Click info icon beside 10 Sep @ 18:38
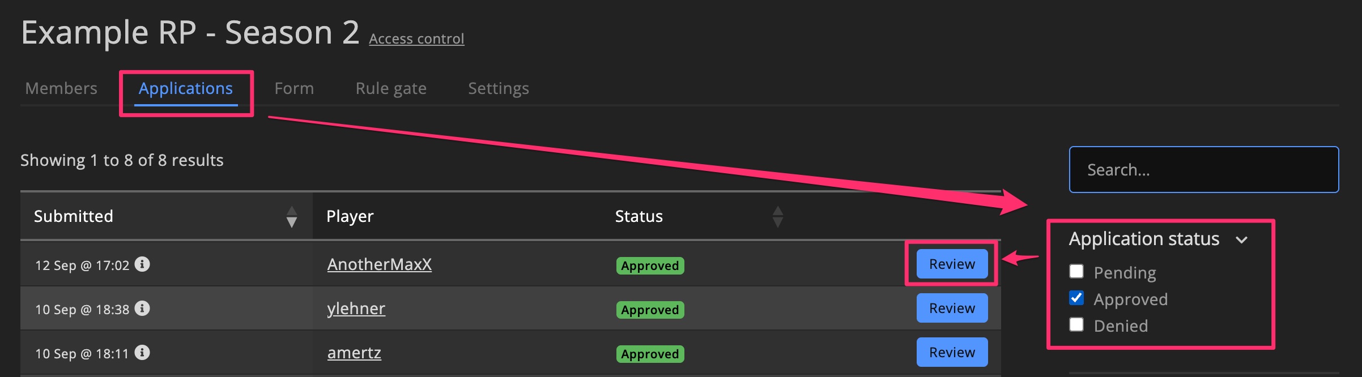The height and width of the screenshot is (377, 1362). tap(142, 309)
